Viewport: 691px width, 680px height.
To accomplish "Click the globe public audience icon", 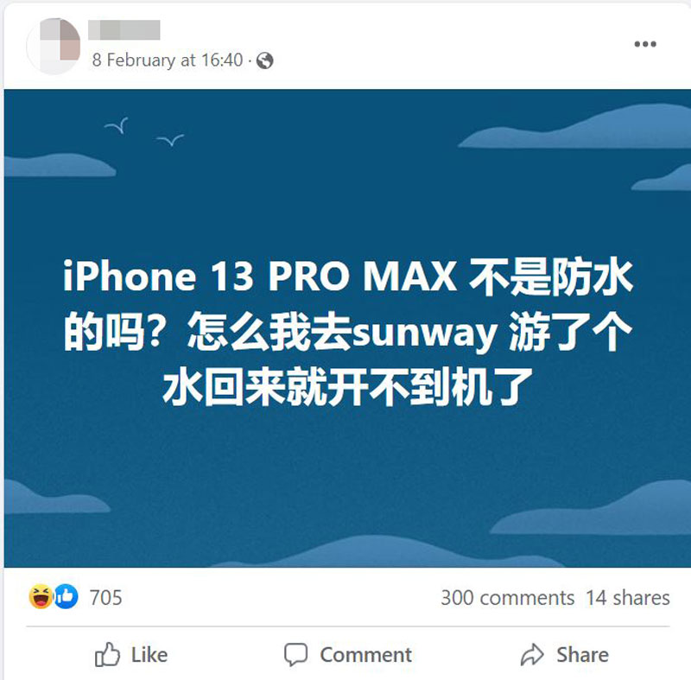I will click(264, 60).
